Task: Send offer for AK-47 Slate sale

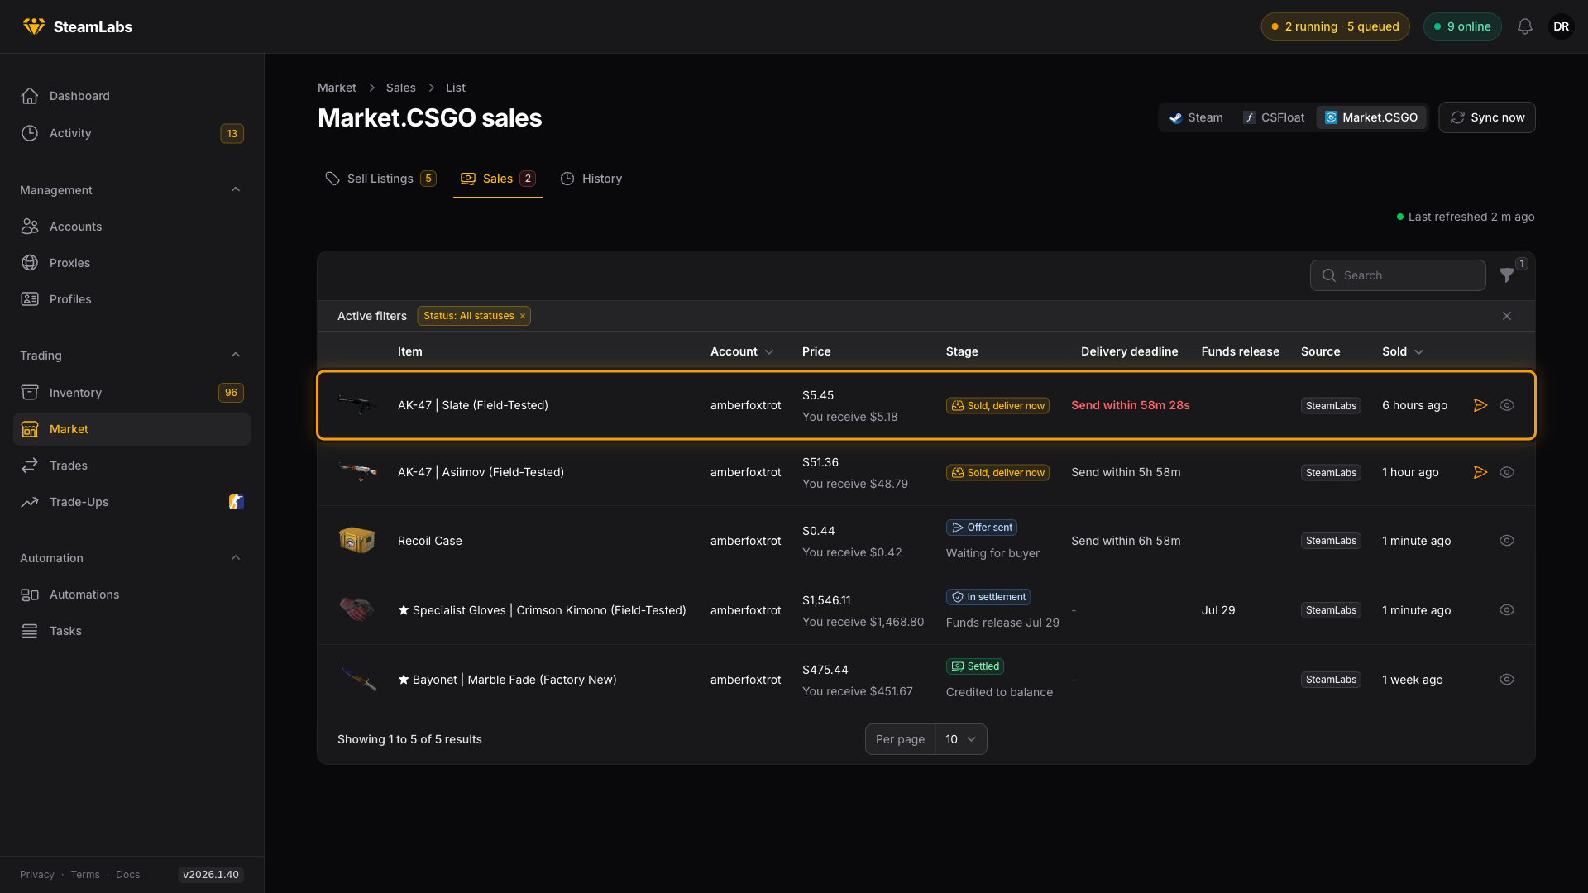Action: 1480,405
